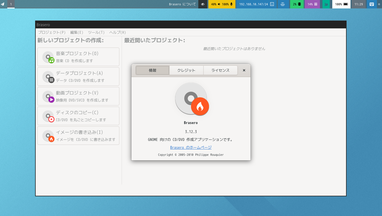The image size is (382, 216).
Task: Start a データプロジェクト(A) data disc
Action: (78, 76)
